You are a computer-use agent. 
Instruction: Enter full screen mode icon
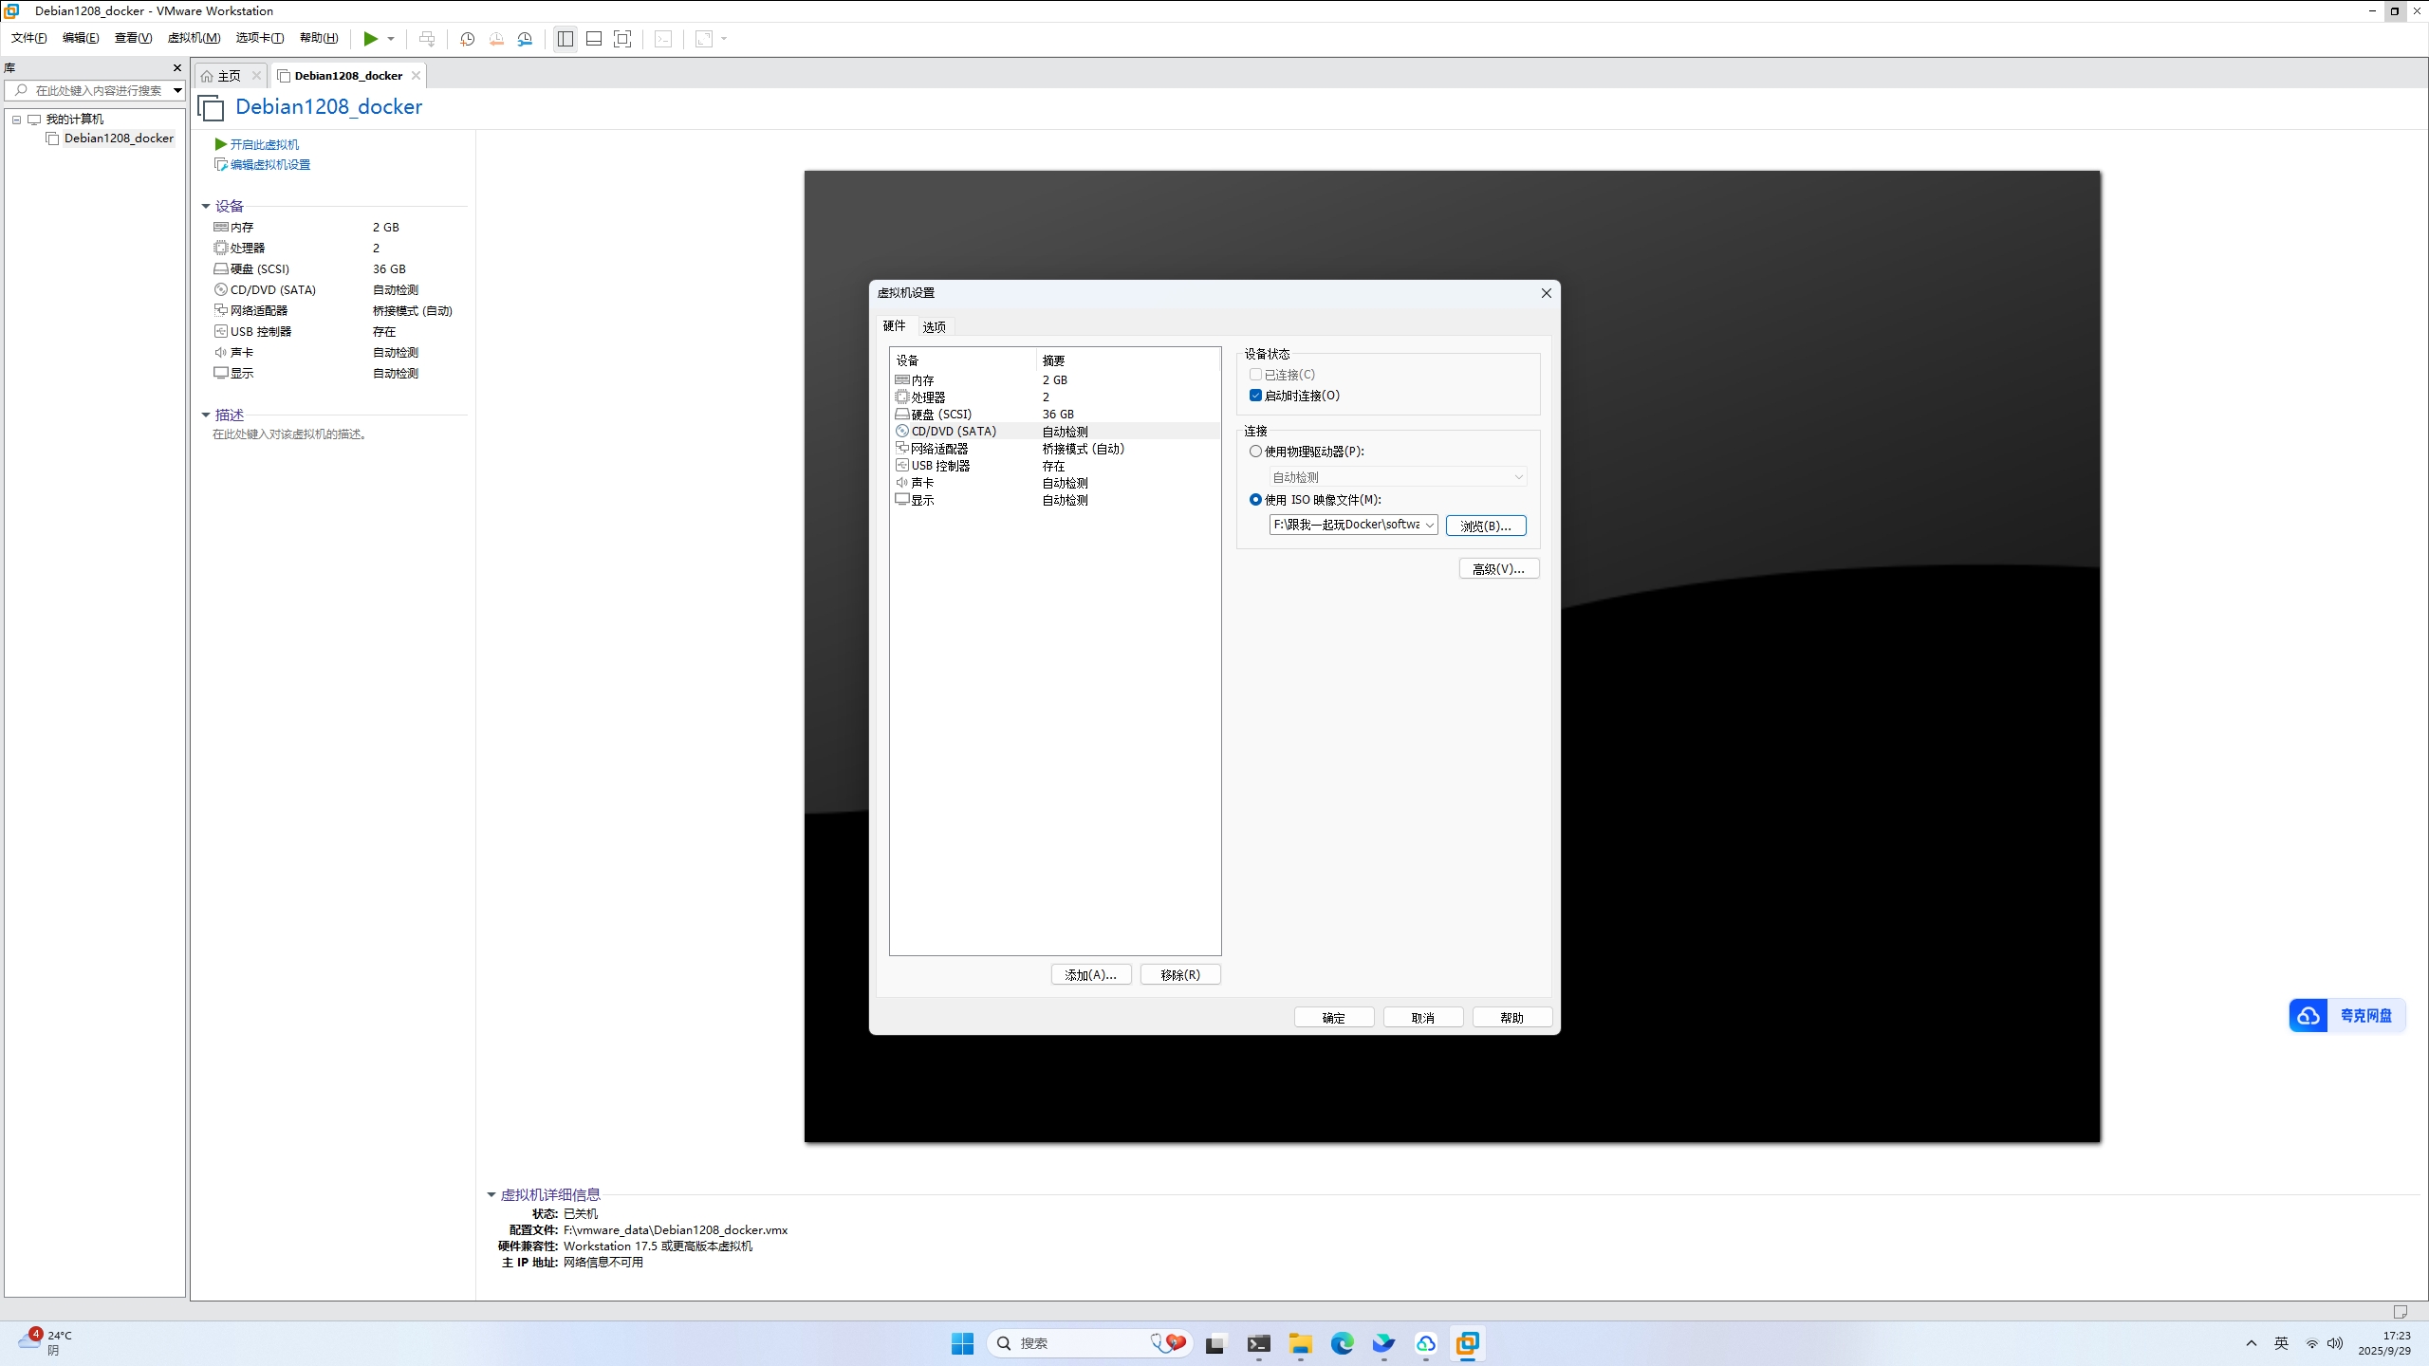622,39
